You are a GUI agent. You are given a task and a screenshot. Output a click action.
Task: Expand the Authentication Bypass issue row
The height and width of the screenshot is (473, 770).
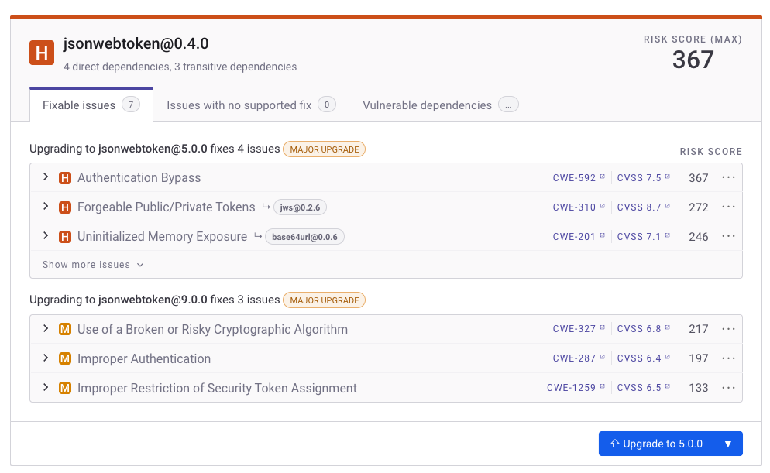click(x=46, y=177)
